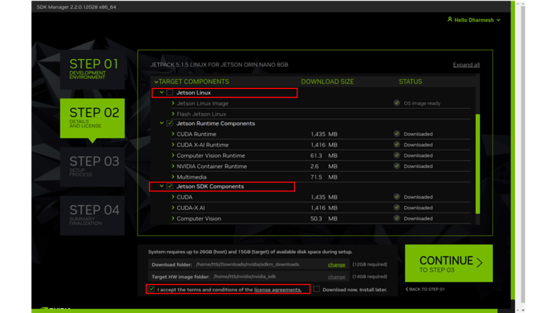
Task: Click the user profile icon beside Hello Dharmesh
Action: coord(450,19)
